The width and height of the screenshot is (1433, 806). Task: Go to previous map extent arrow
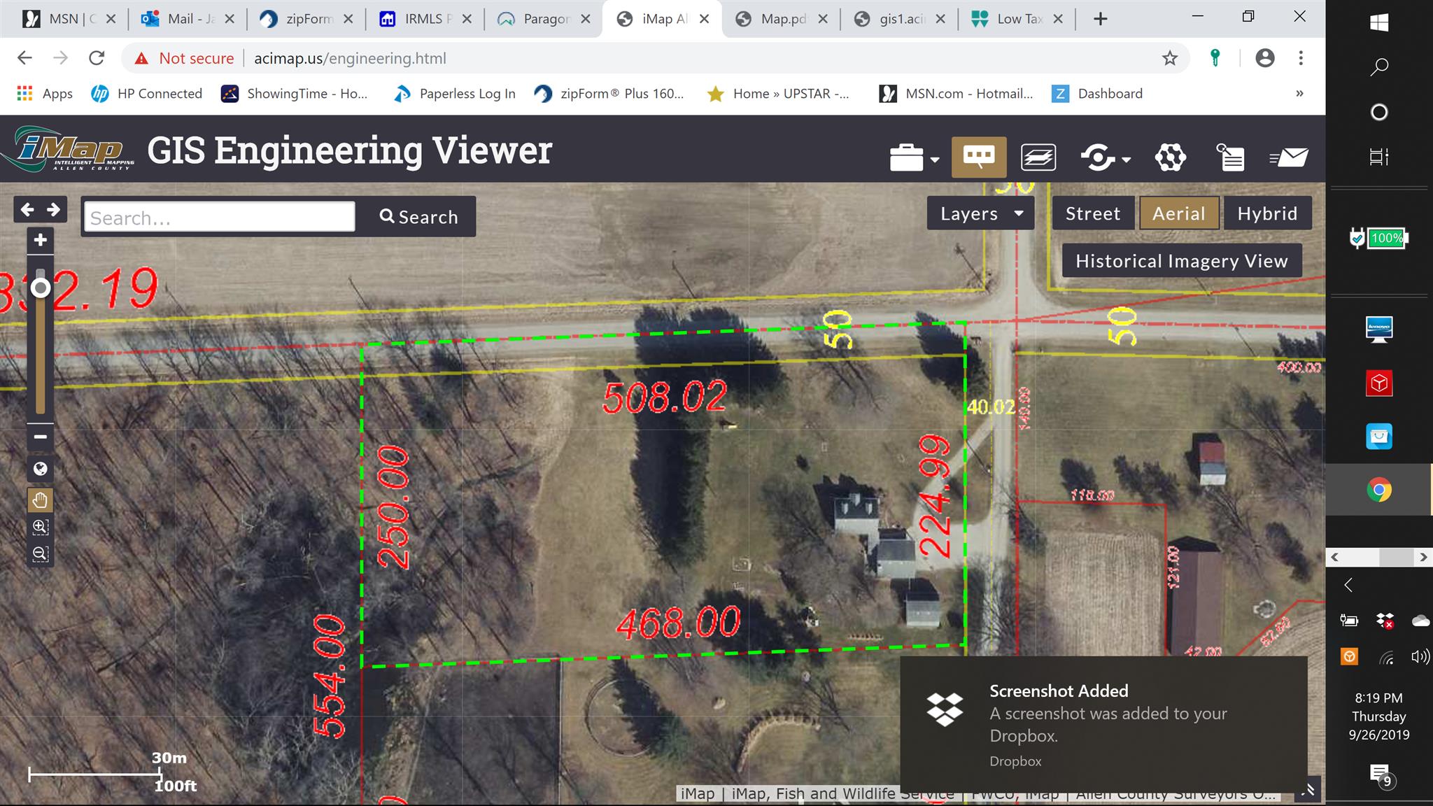[x=27, y=209]
